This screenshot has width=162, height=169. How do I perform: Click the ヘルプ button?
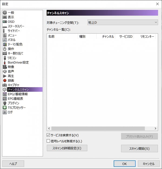[13, 164]
